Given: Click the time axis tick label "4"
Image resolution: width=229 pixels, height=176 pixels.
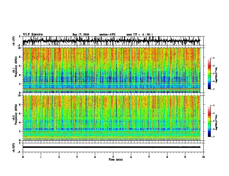Looking at the screenshot, I should [95, 157].
